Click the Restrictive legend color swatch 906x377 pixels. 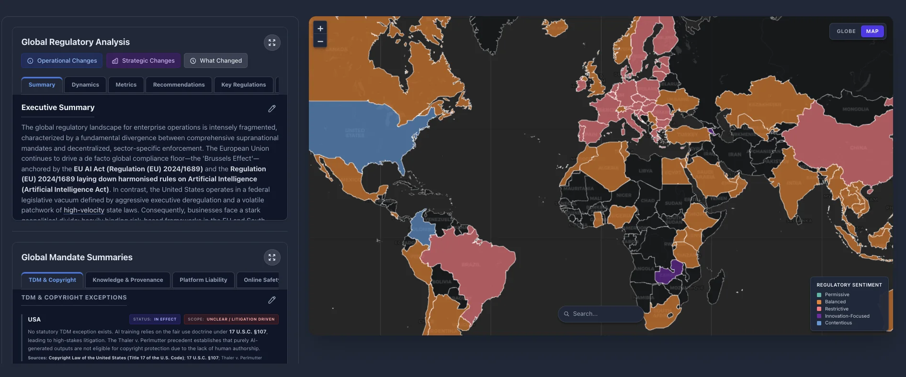(819, 309)
